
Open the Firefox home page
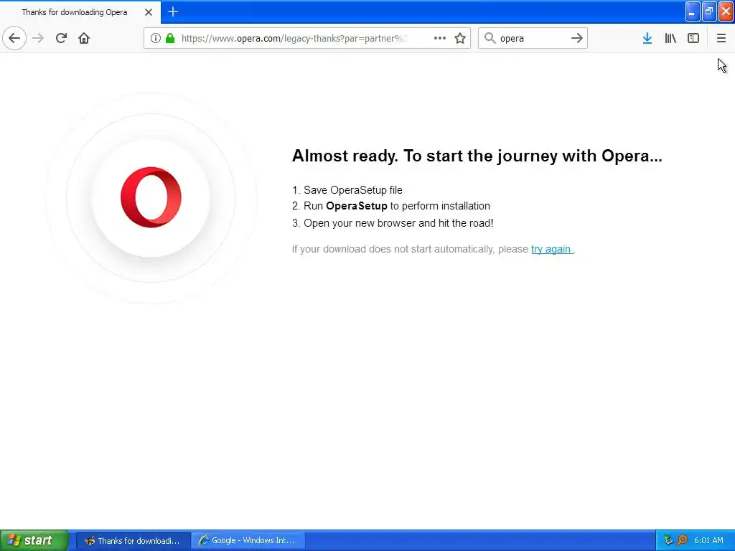[84, 38]
